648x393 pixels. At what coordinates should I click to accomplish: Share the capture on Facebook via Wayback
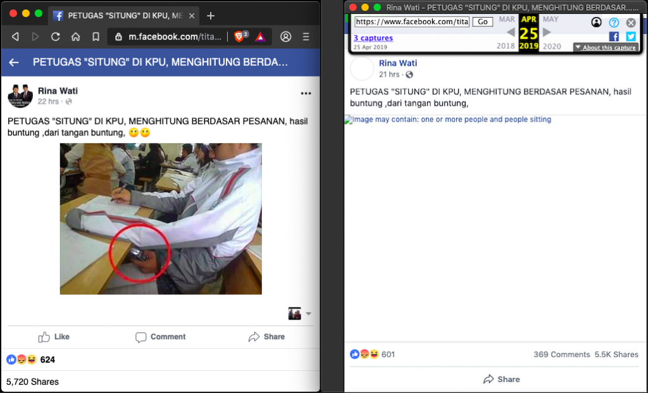[x=613, y=37]
